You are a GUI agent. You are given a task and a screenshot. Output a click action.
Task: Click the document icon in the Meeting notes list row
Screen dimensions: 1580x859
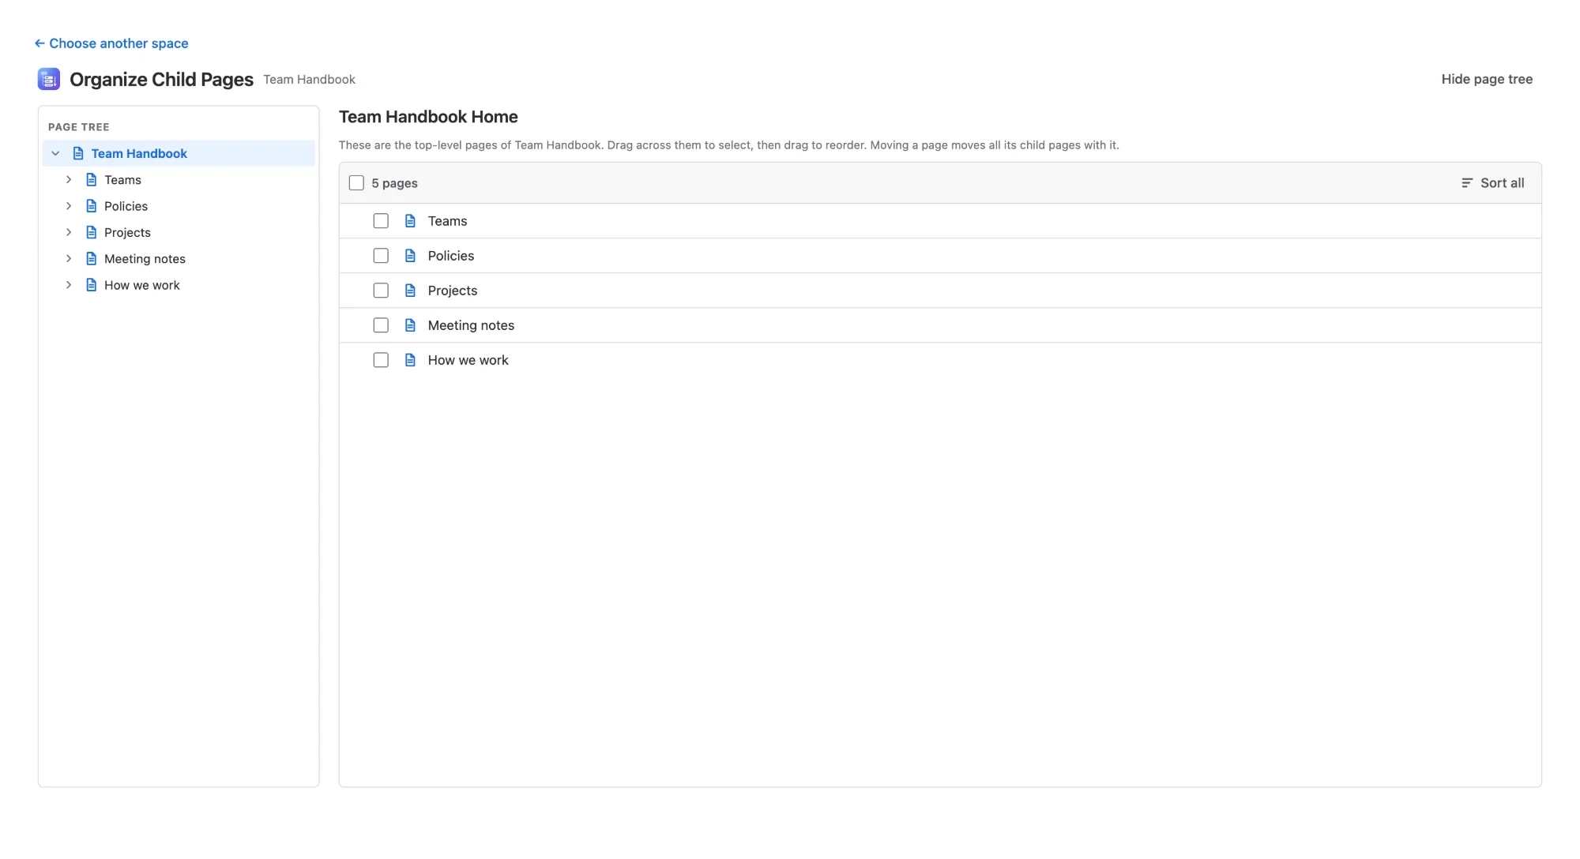tap(410, 325)
